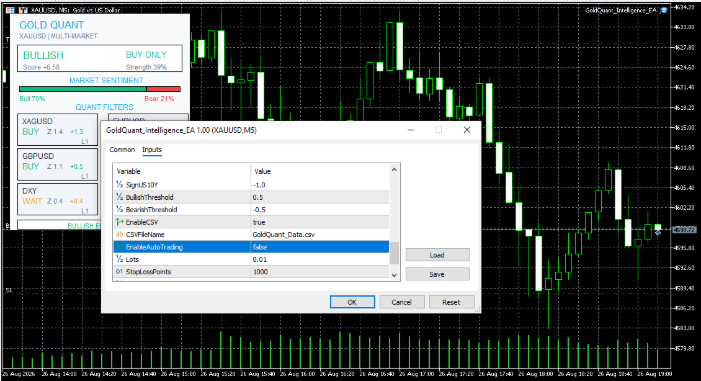Save current inputs to a preset
Viewport: 701px width, 381px height.
coord(437,274)
